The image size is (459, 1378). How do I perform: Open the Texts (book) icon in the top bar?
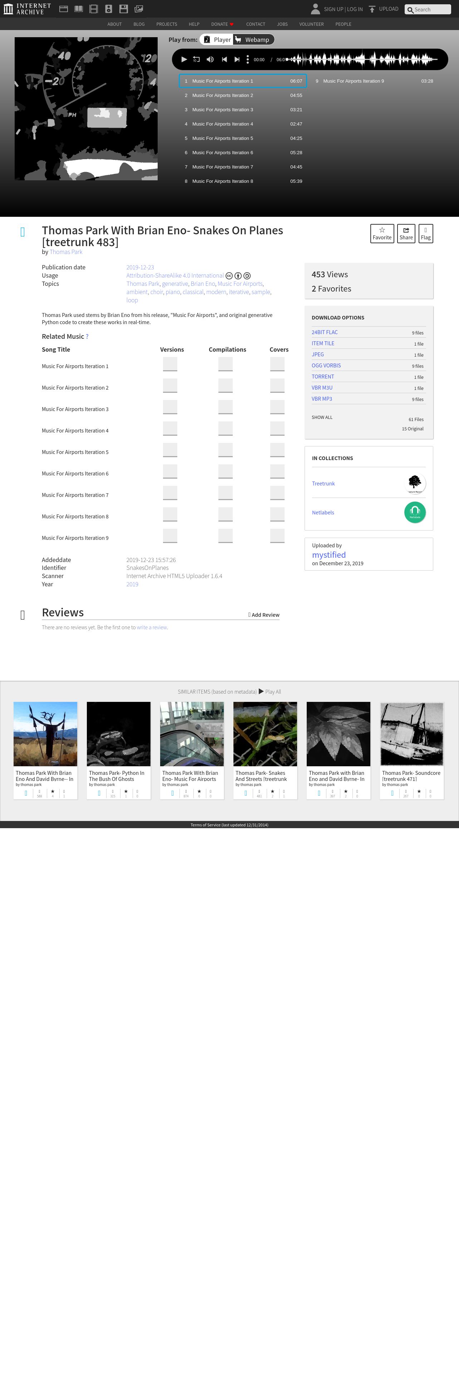pos(79,9)
